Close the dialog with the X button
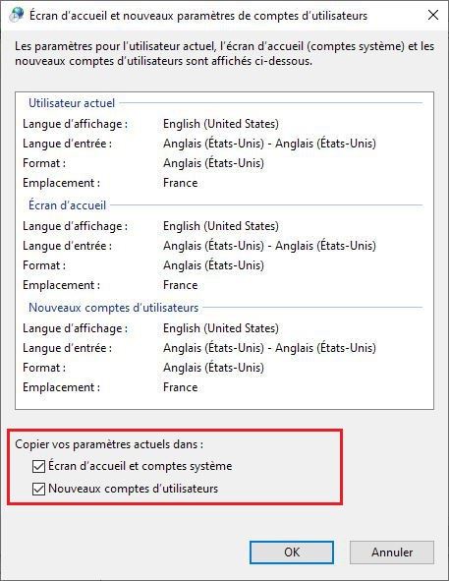449x581 pixels. tap(432, 15)
